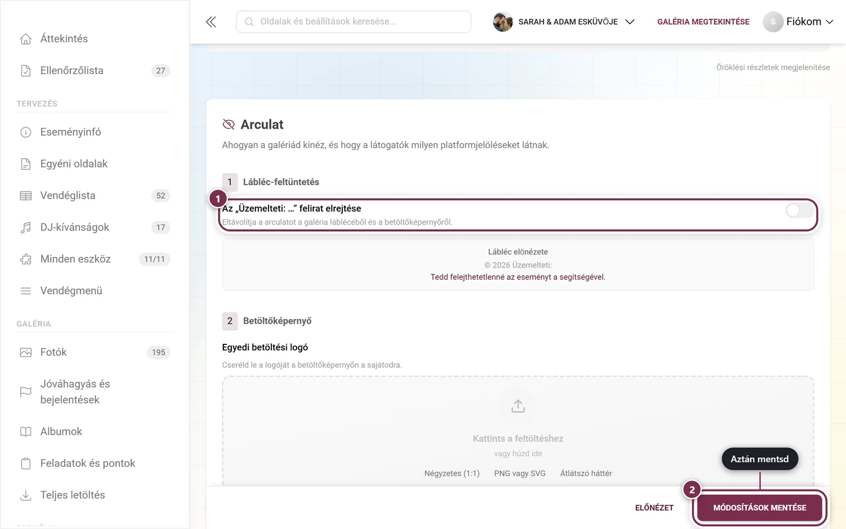Open the Galéria megtekintése link
This screenshot has height=529, width=846.
[703, 22]
